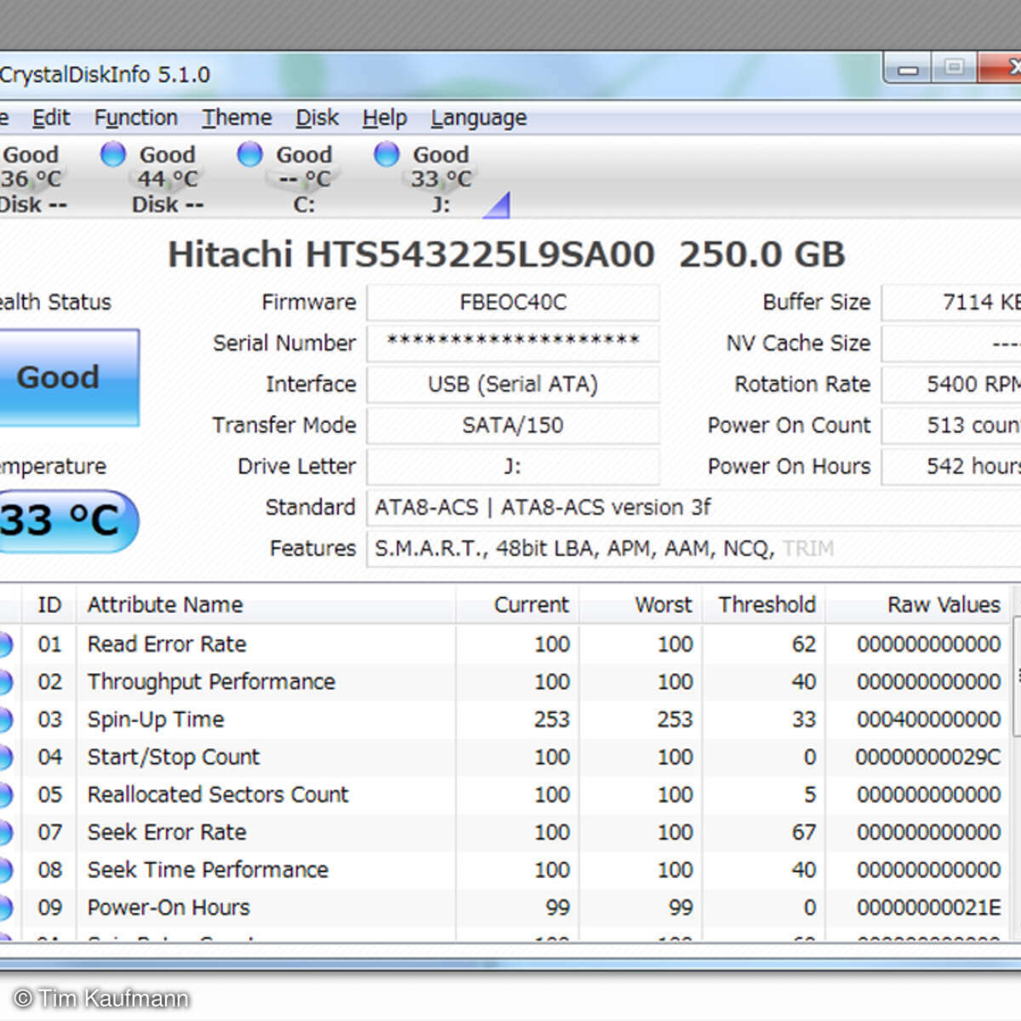Image resolution: width=1021 pixels, height=1021 pixels.
Task: Select the 44 °C disk status icon
Action: click(113, 155)
